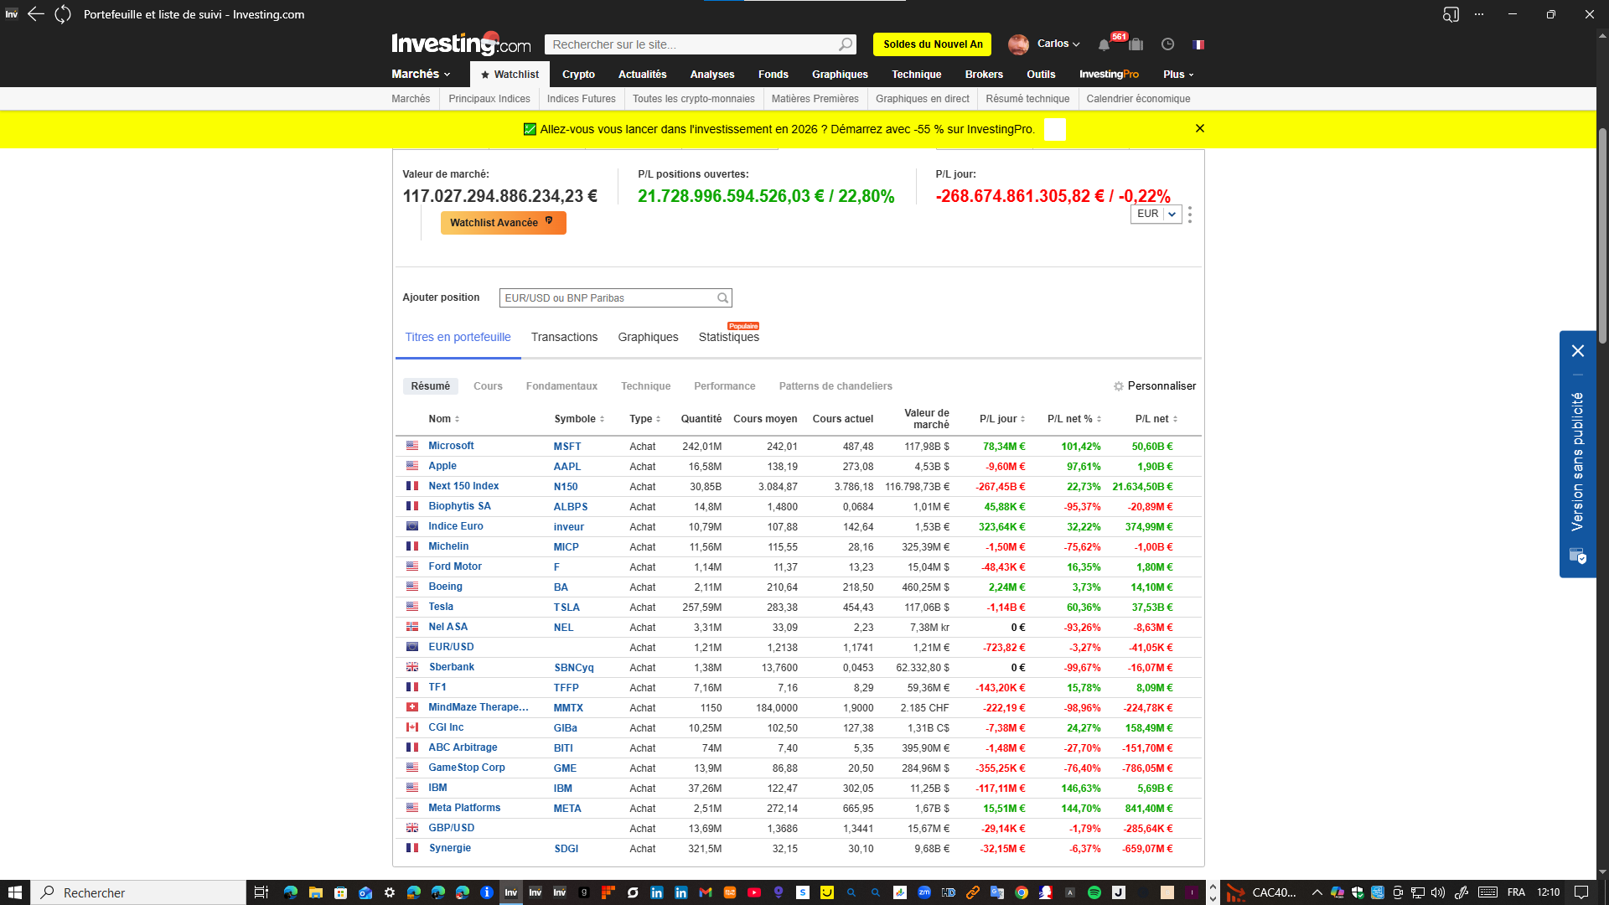Viewport: 1609px width, 905px height.
Task: Switch to the Graphiques portfolio tab
Action: click(648, 337)
